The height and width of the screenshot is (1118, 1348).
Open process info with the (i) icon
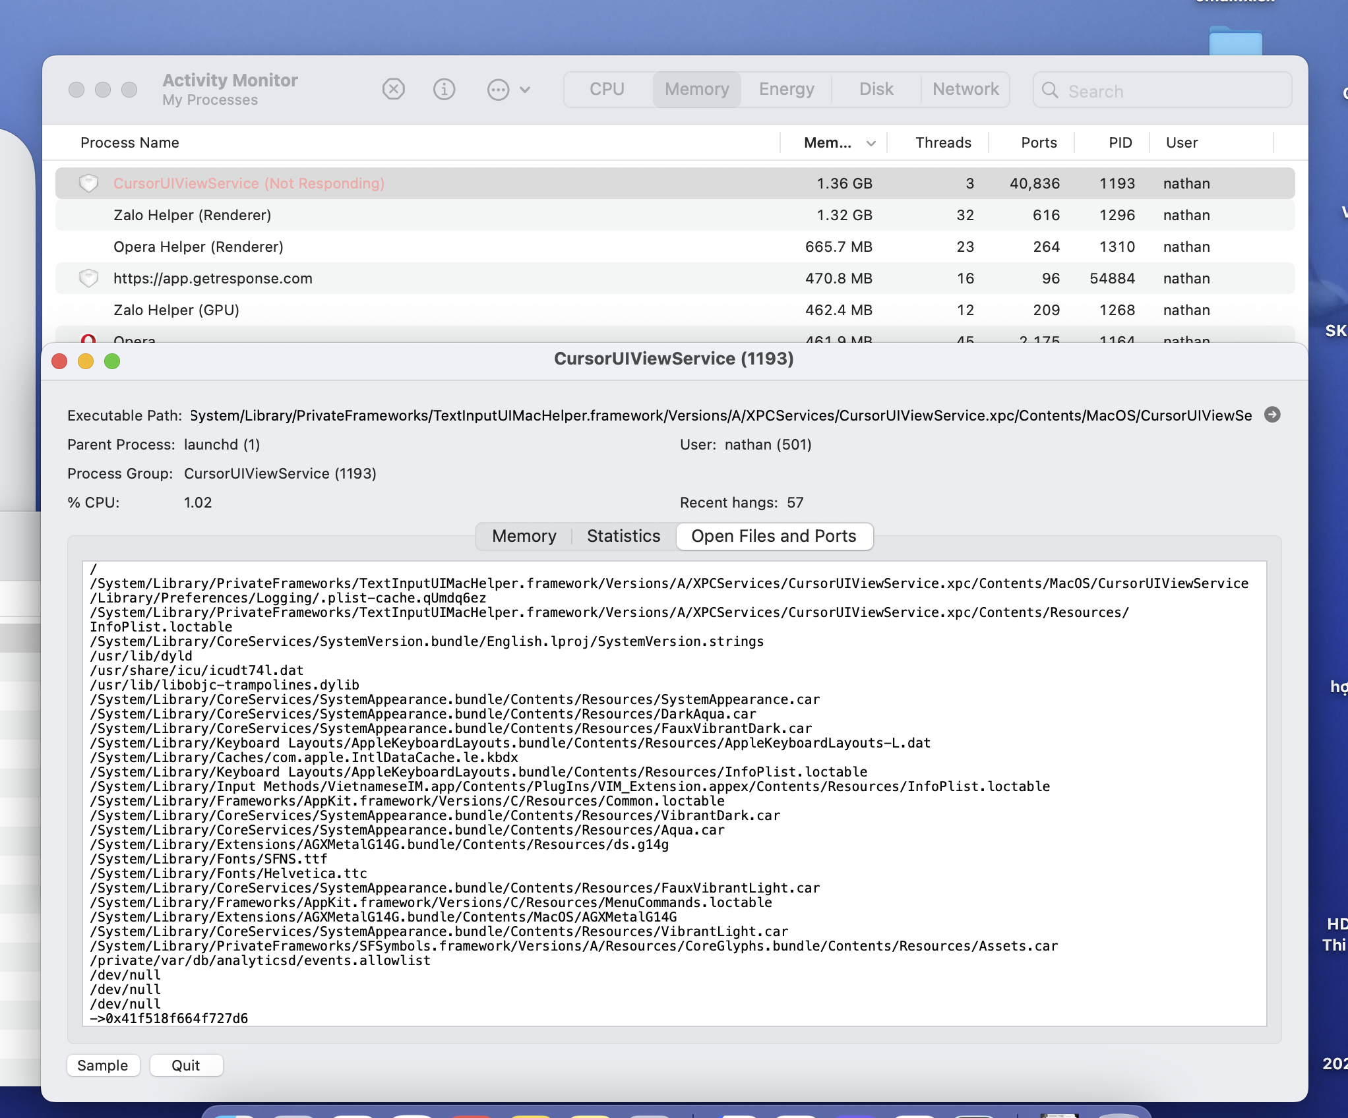(444, 89)
